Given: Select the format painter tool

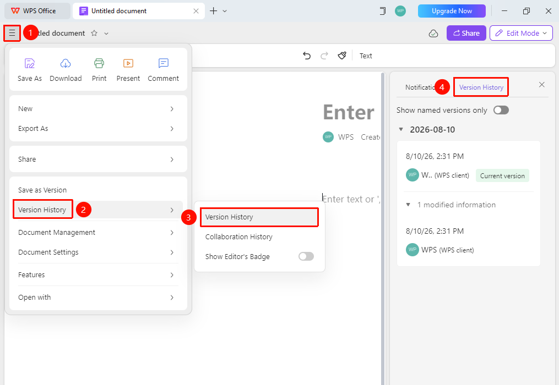Looking at the screenshot, I should tap(342, 56).
